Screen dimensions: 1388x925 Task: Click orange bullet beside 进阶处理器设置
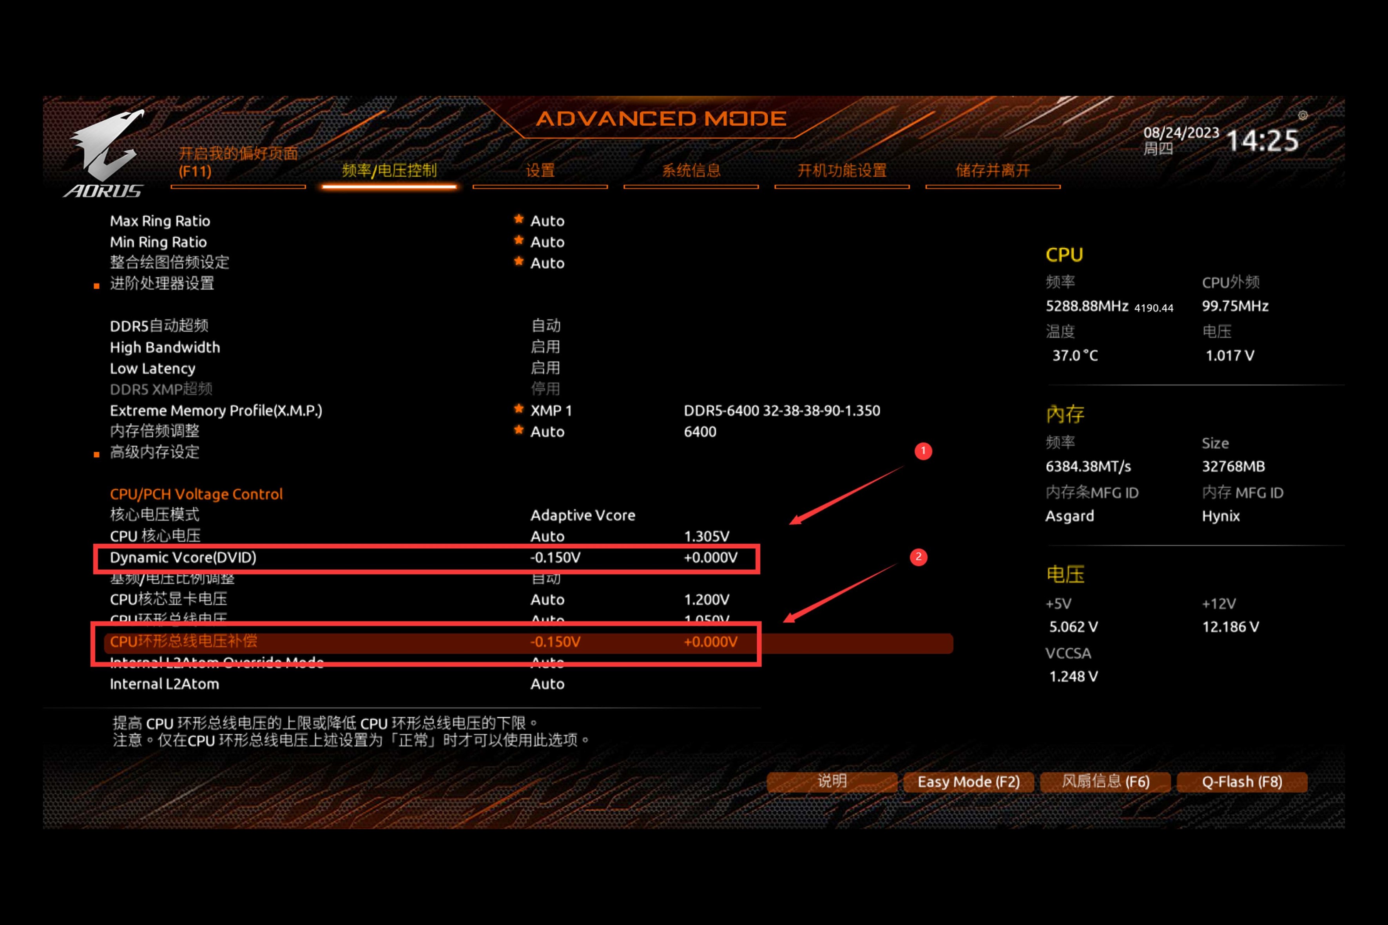point(97,287)
